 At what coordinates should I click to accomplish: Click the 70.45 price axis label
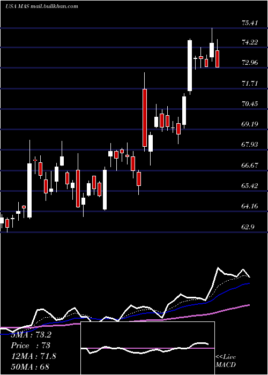tap(250, 104)
